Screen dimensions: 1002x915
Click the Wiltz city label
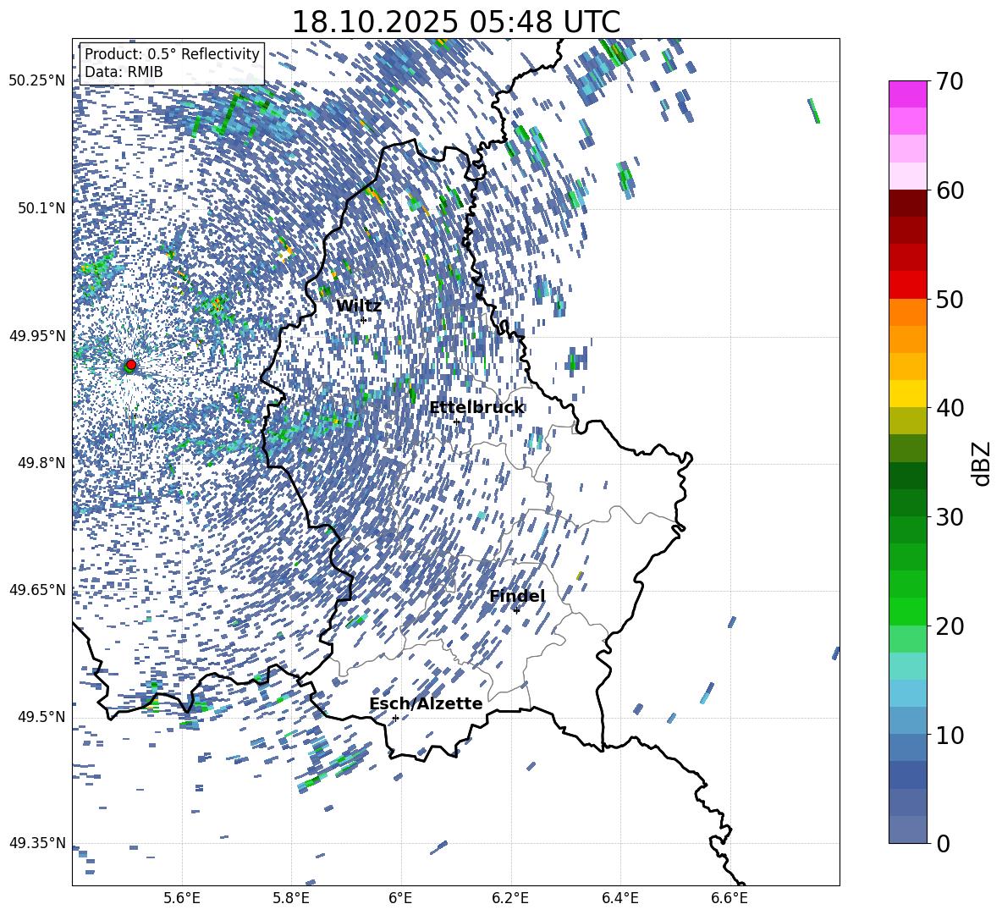point(359,306)
